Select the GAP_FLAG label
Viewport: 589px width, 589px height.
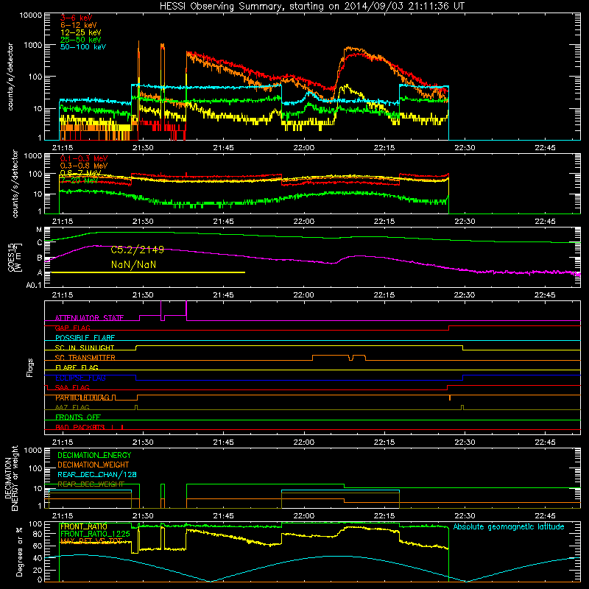click(72, 328)
